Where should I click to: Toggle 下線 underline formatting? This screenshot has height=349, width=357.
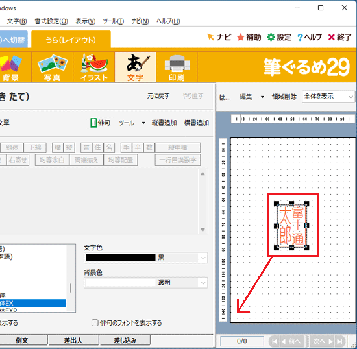(x=35, y=148)
